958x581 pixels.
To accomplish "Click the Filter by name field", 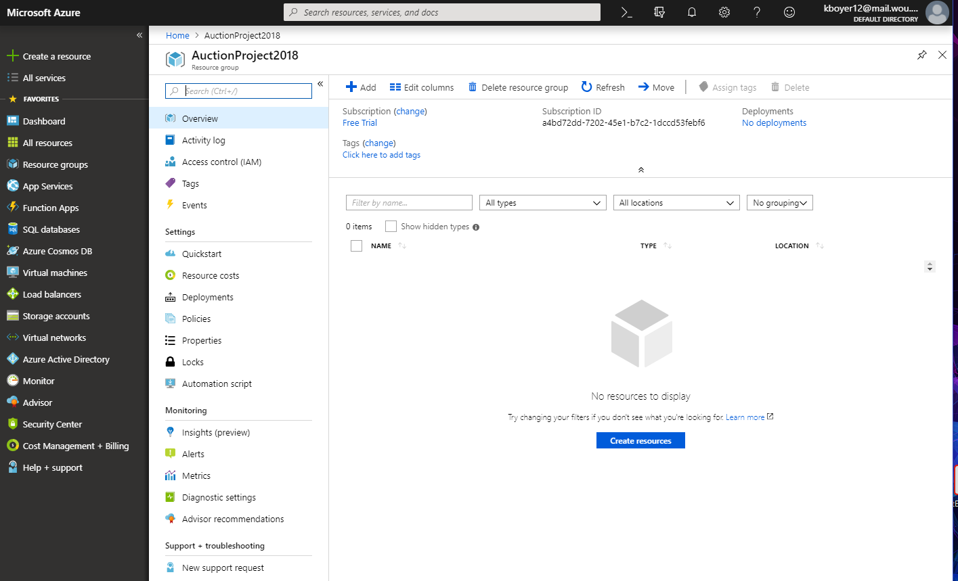I will (409, 203).
